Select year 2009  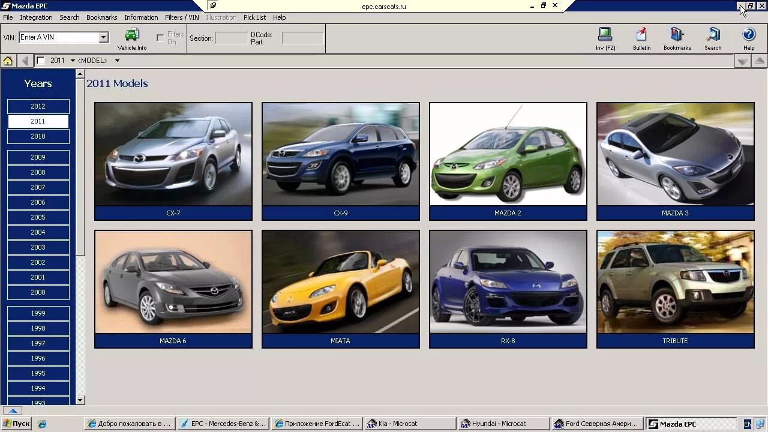pyautogui.click(x=38, y=157)
